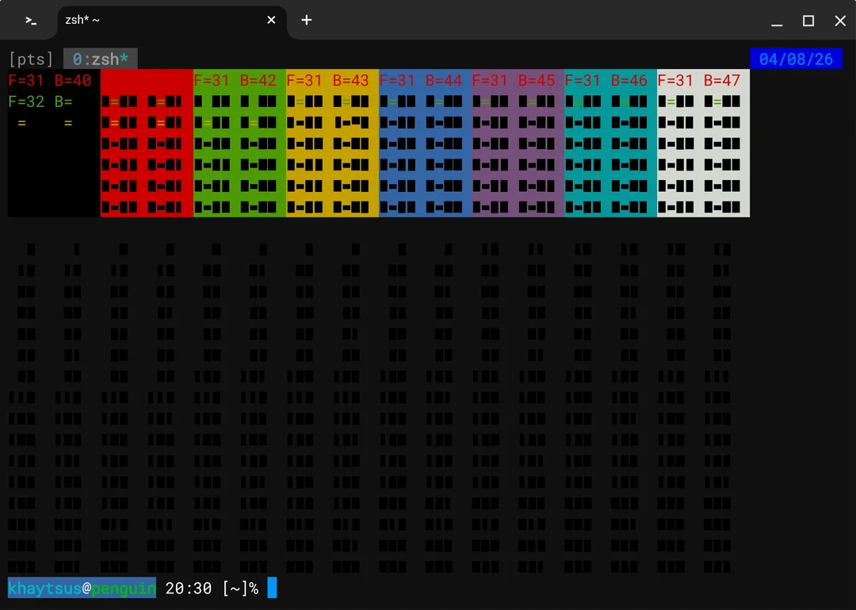Click the "F=31 B=44" label on blue
The height and width of the screenshot is (610, 856).
[x=420, y=80]
